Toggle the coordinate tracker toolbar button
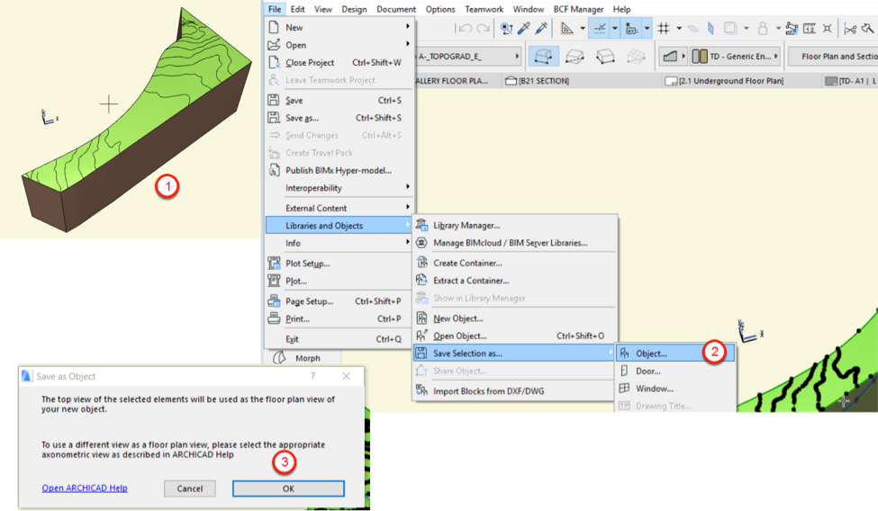The height and width of the screenshot is (511, 878). point(631,28)
